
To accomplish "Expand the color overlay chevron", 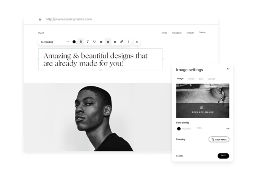I will tap(228, 129).
